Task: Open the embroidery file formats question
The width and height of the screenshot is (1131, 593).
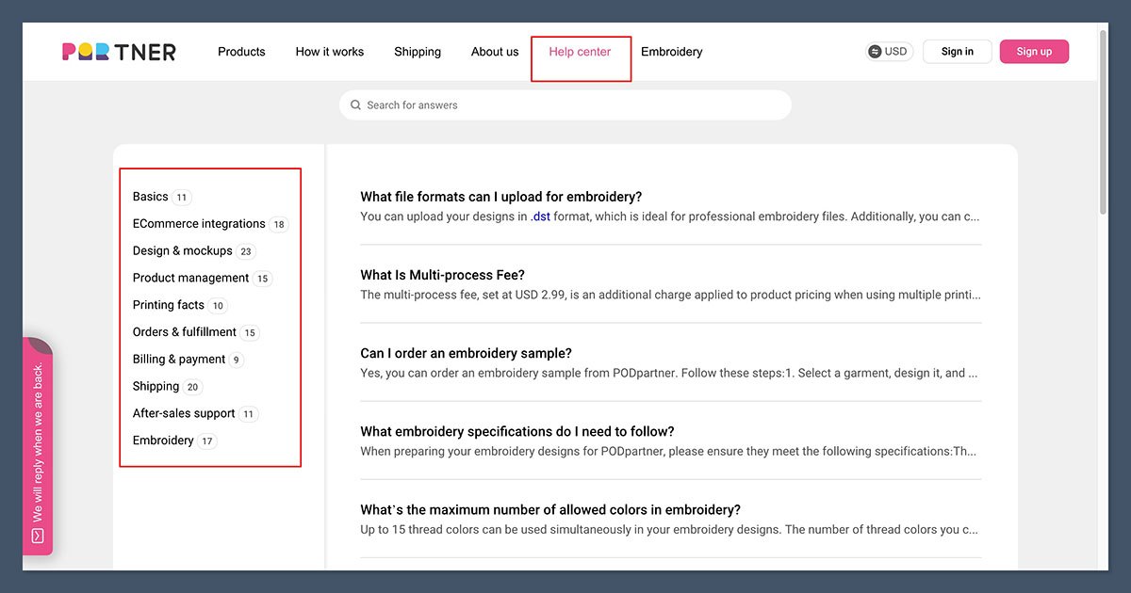Action: coord(500,196)
